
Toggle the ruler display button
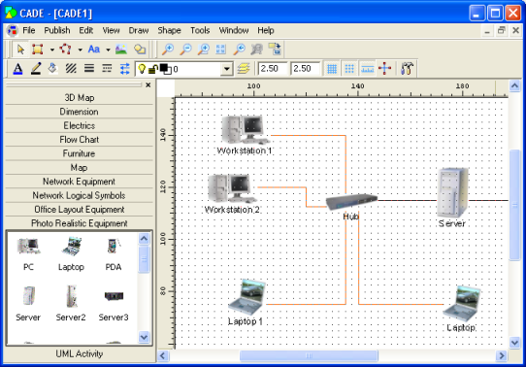point(368,69)
